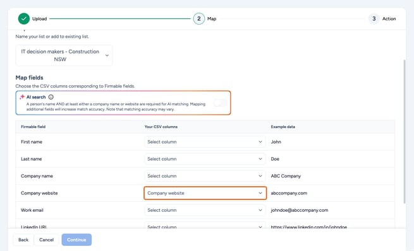This screenshot has height=251, width=414.
Task: Click the 'Company name' field label
Action: coord(37,176)
